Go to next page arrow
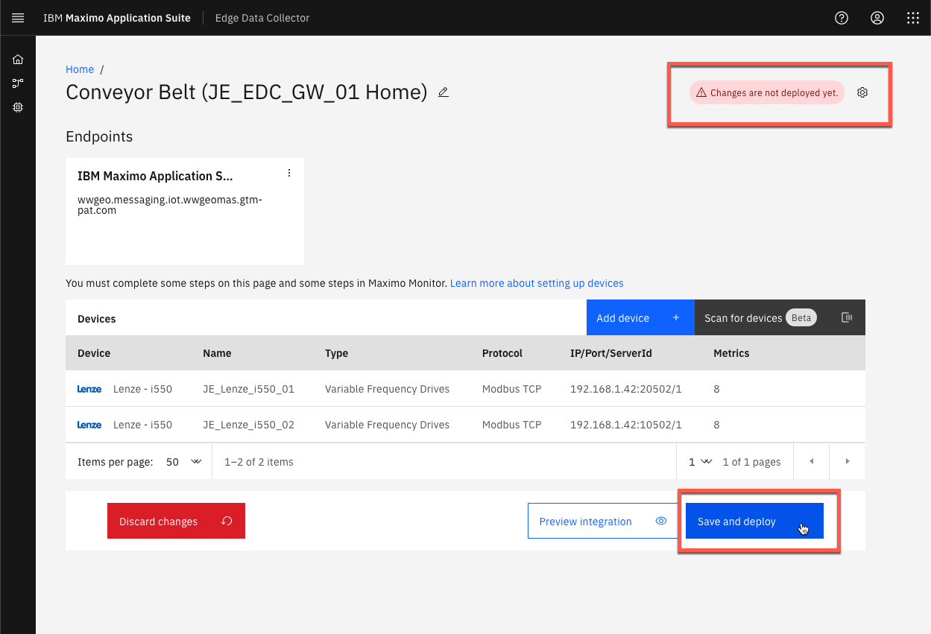The width and height of the screenshot is (931, 634). coord(848,461)
